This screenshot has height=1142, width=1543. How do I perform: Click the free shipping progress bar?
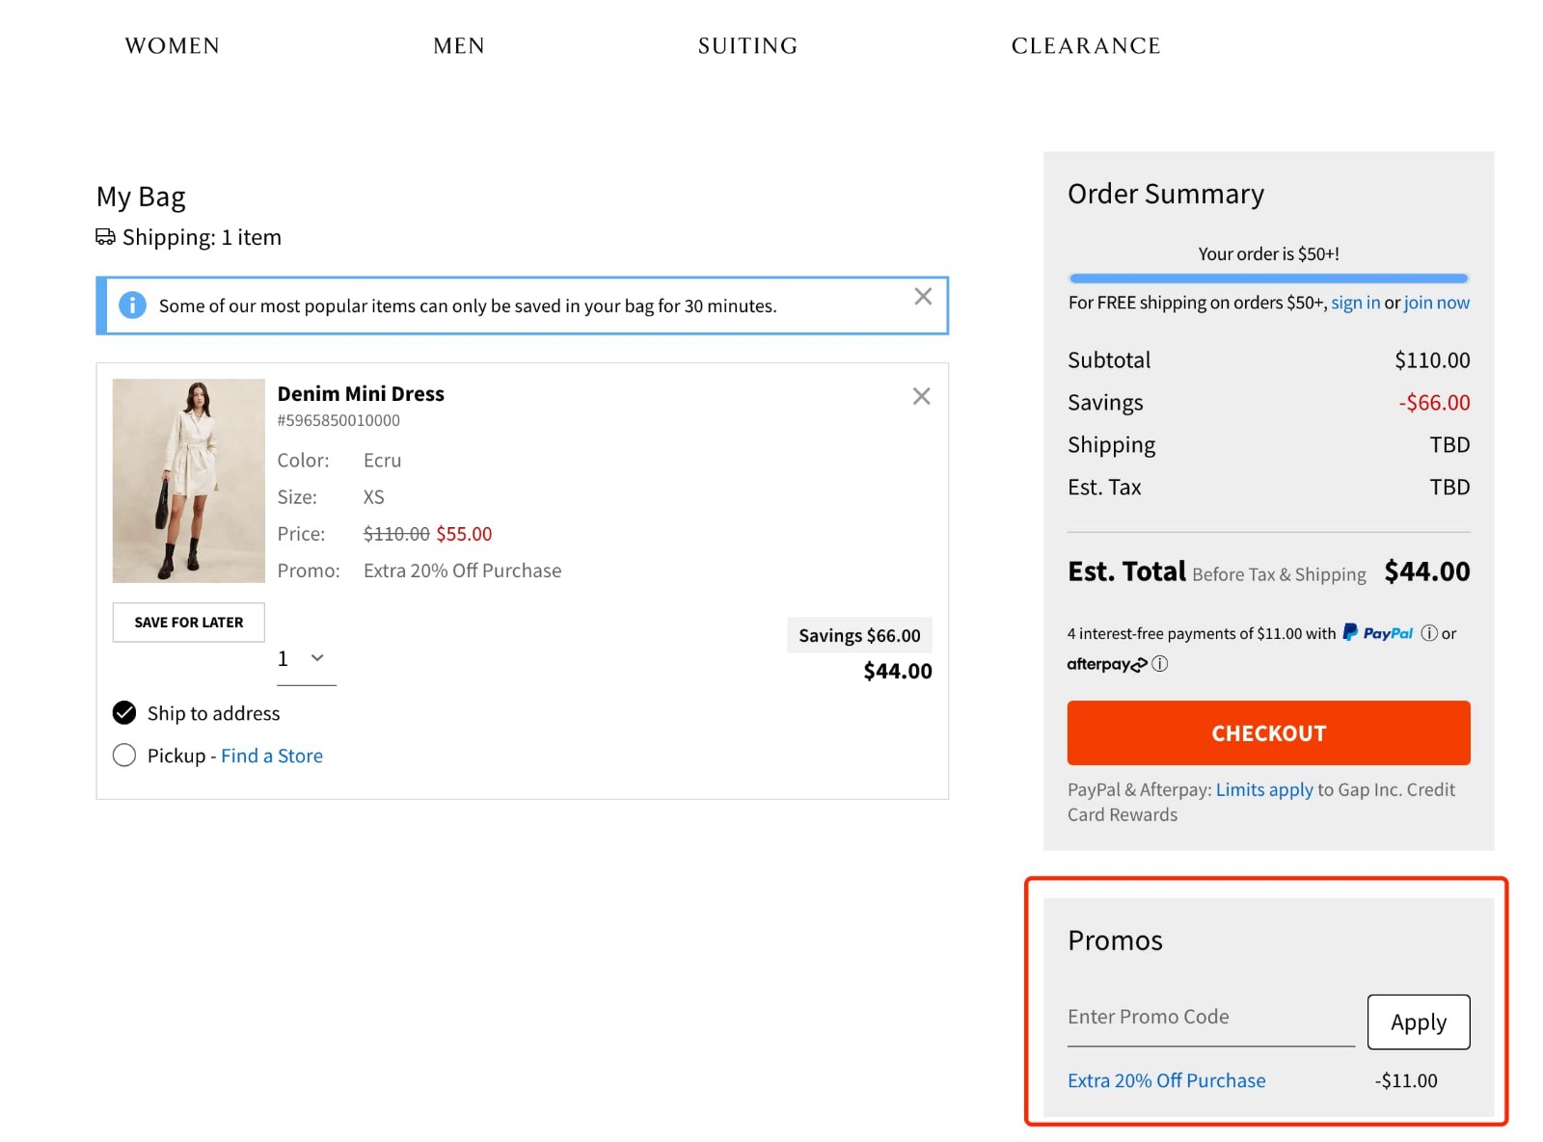1268,278
